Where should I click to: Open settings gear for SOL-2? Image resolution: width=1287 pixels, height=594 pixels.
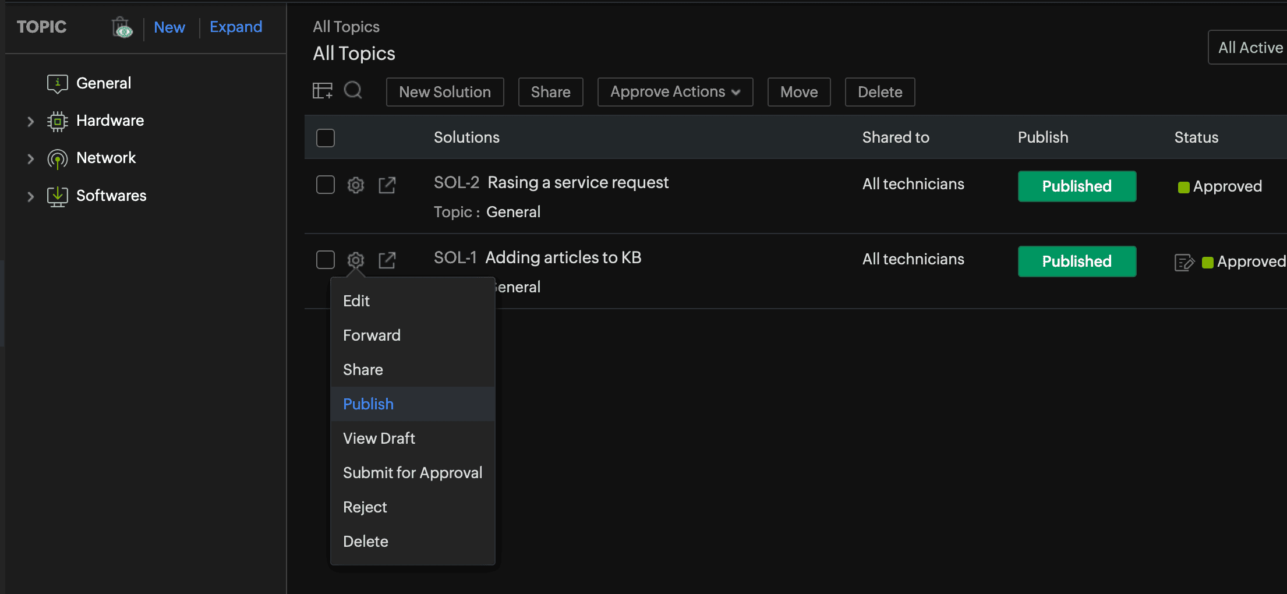[355, 185]
